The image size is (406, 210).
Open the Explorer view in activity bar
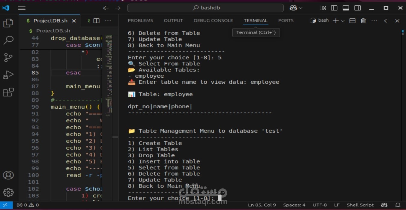(x=8, y=23)
